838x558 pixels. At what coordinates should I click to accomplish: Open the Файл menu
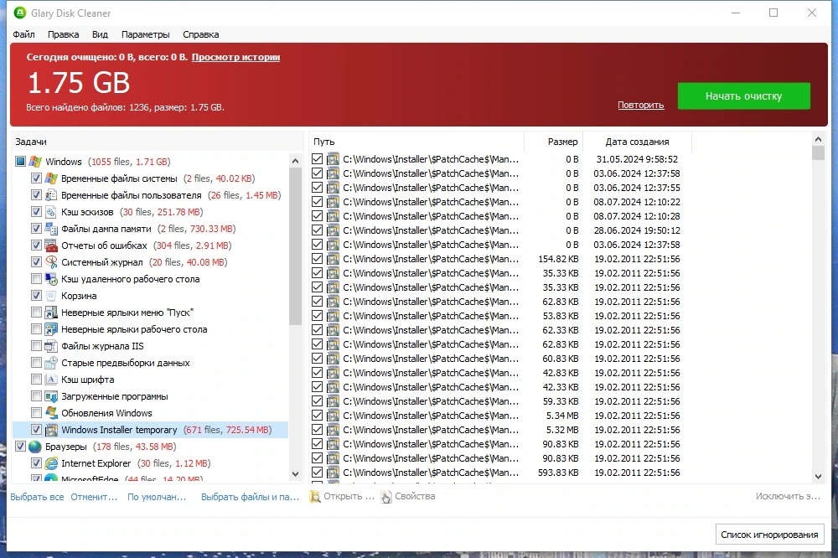pyautogui.click(x=23, y=34)
